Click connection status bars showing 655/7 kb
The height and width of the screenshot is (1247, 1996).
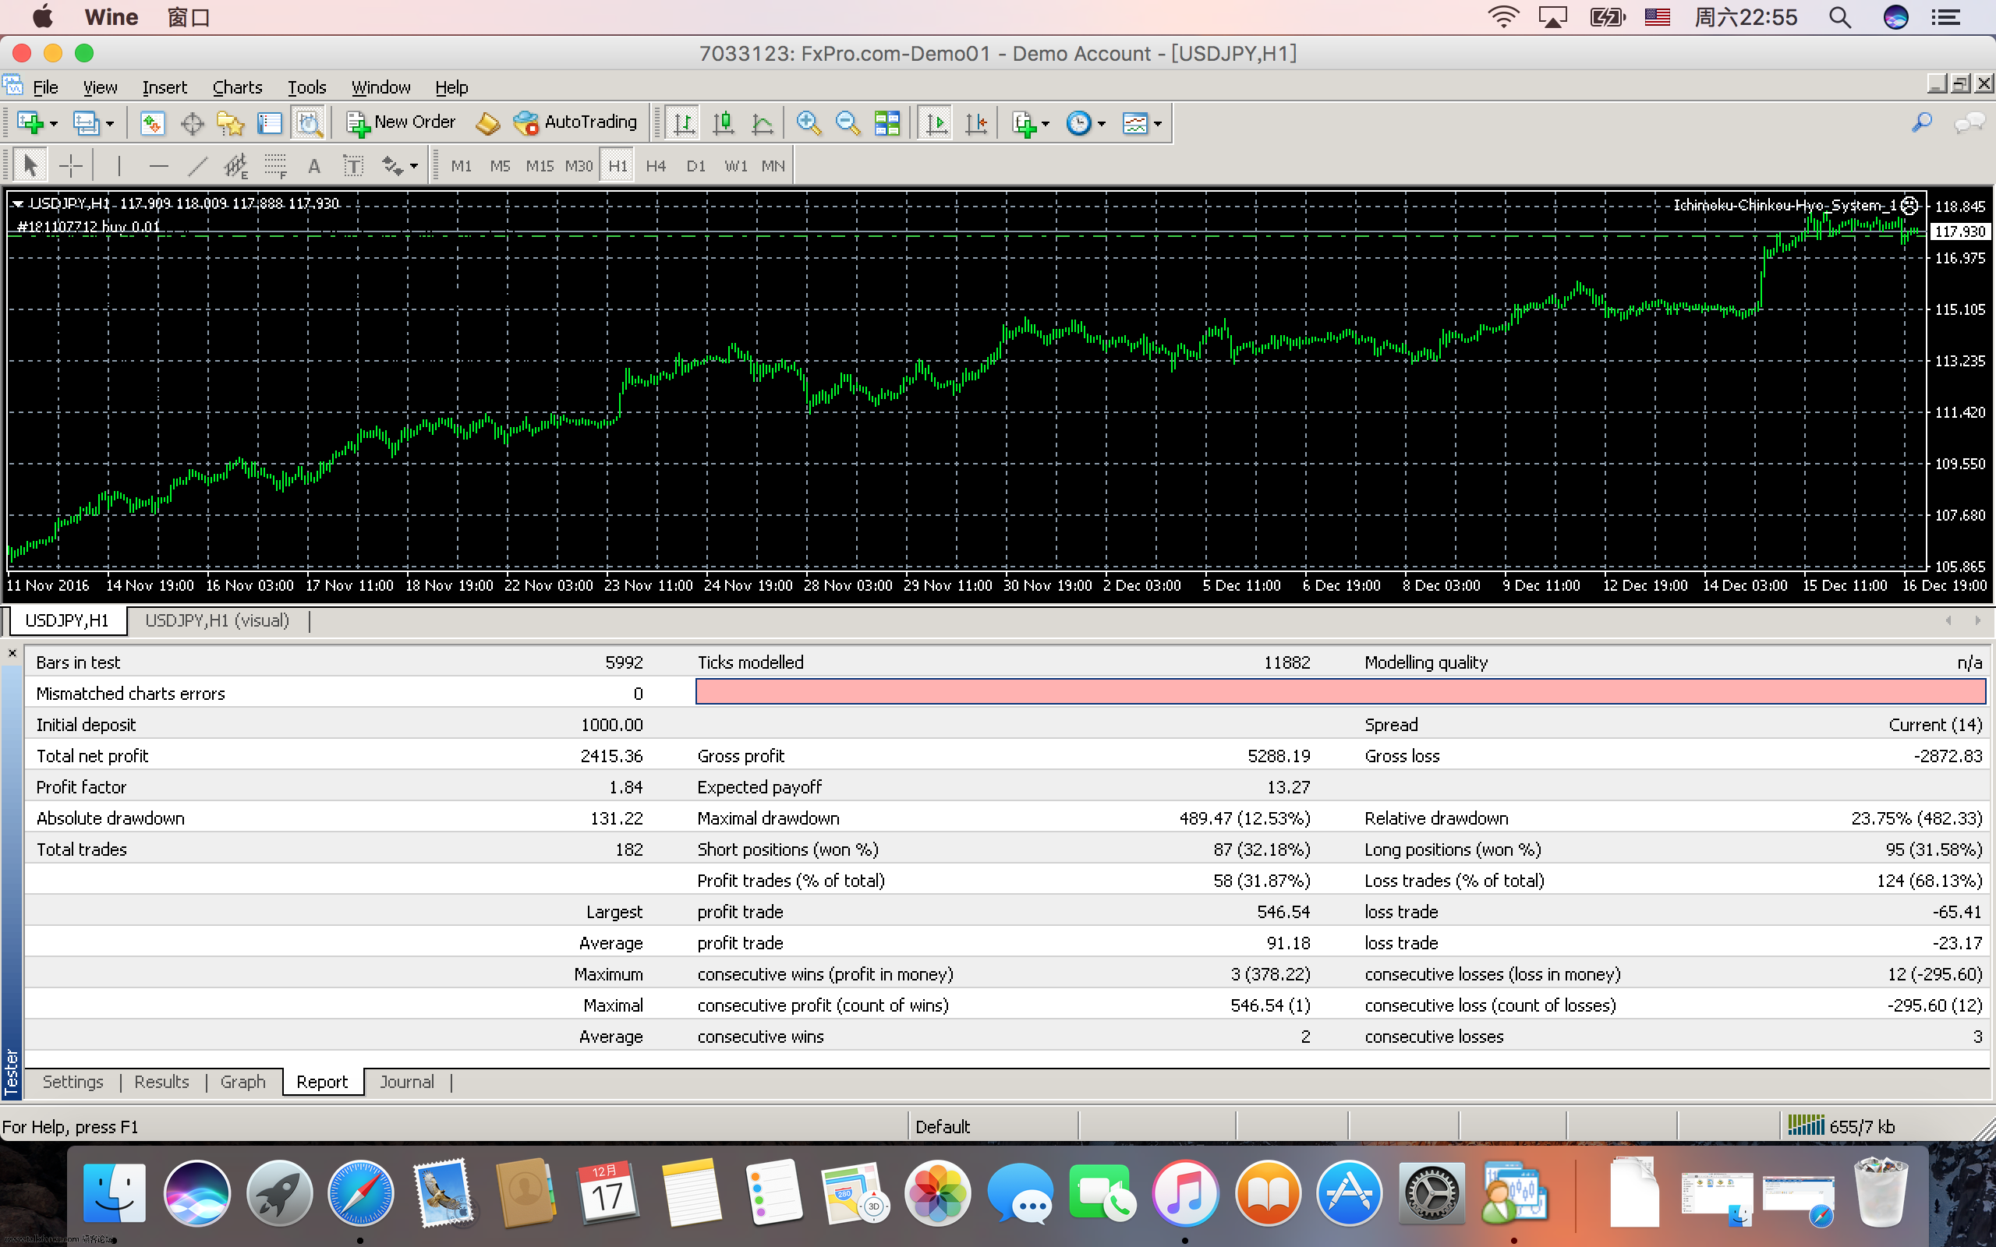click(1841, 1125)
